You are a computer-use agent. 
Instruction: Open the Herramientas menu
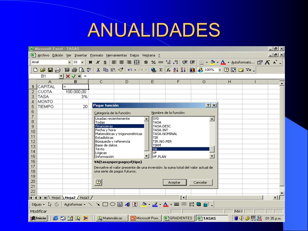[x=116, y=56]
